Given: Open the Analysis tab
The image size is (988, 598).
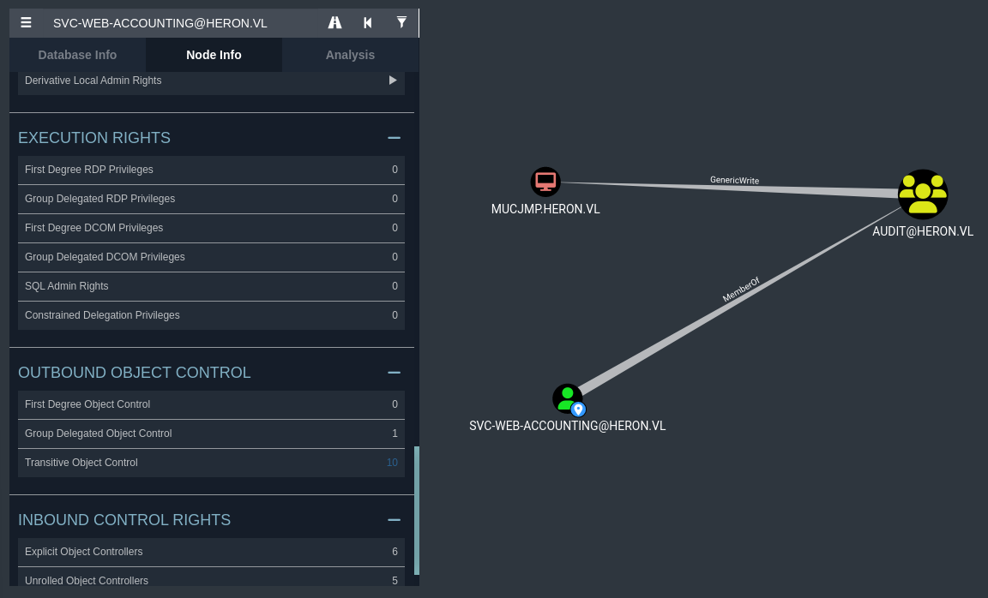Looking at the screenshot, I should (350, 55).
